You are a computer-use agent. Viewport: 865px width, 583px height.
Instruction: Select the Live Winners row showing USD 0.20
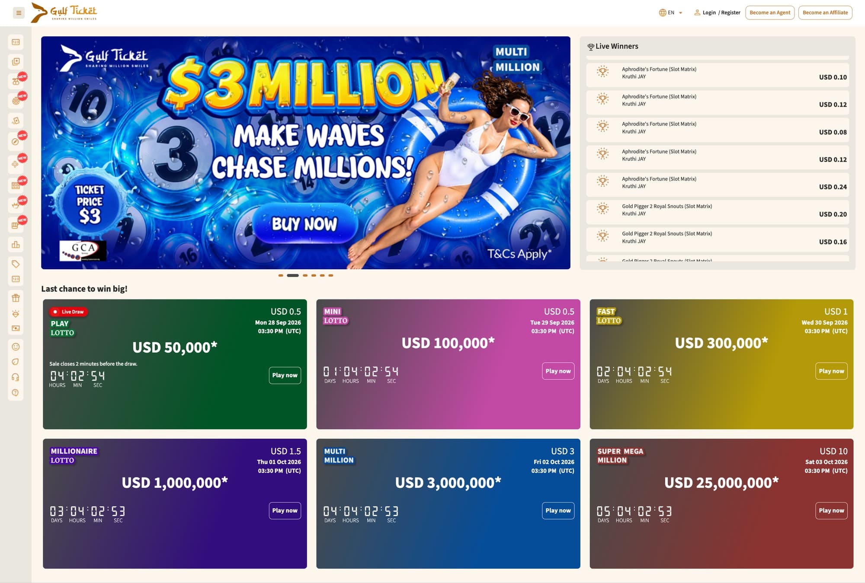pyautogui.click(x=718, y=212)
